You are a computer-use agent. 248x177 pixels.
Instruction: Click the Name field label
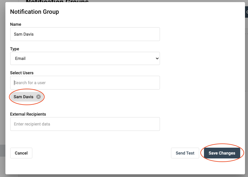pyautogui.click(x=16, y=24)
